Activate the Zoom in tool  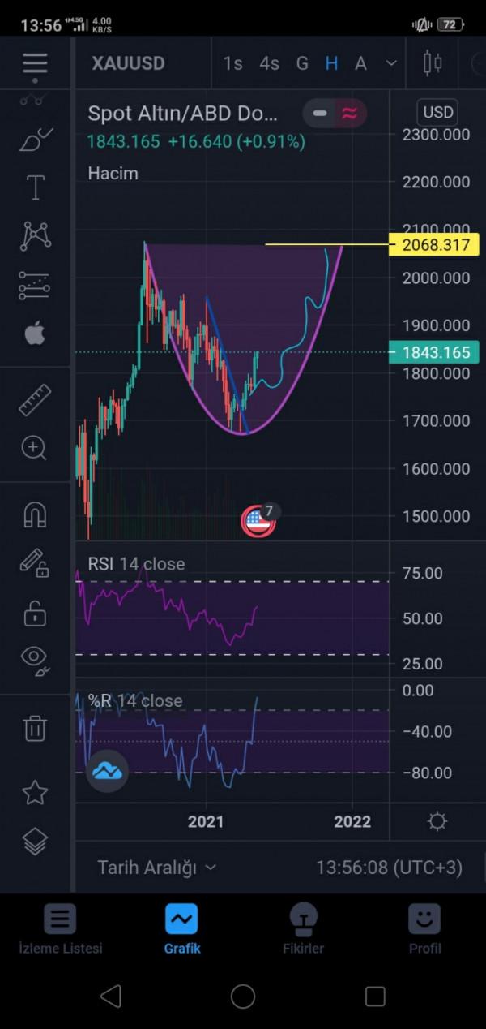pos(35,448)
